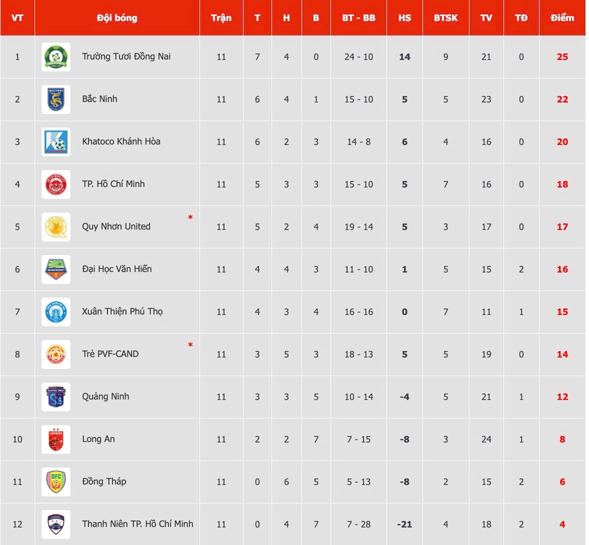The width and height of the screenshot is (589, 545).
Task: Select the Trận column header
Action: point(221,18)
